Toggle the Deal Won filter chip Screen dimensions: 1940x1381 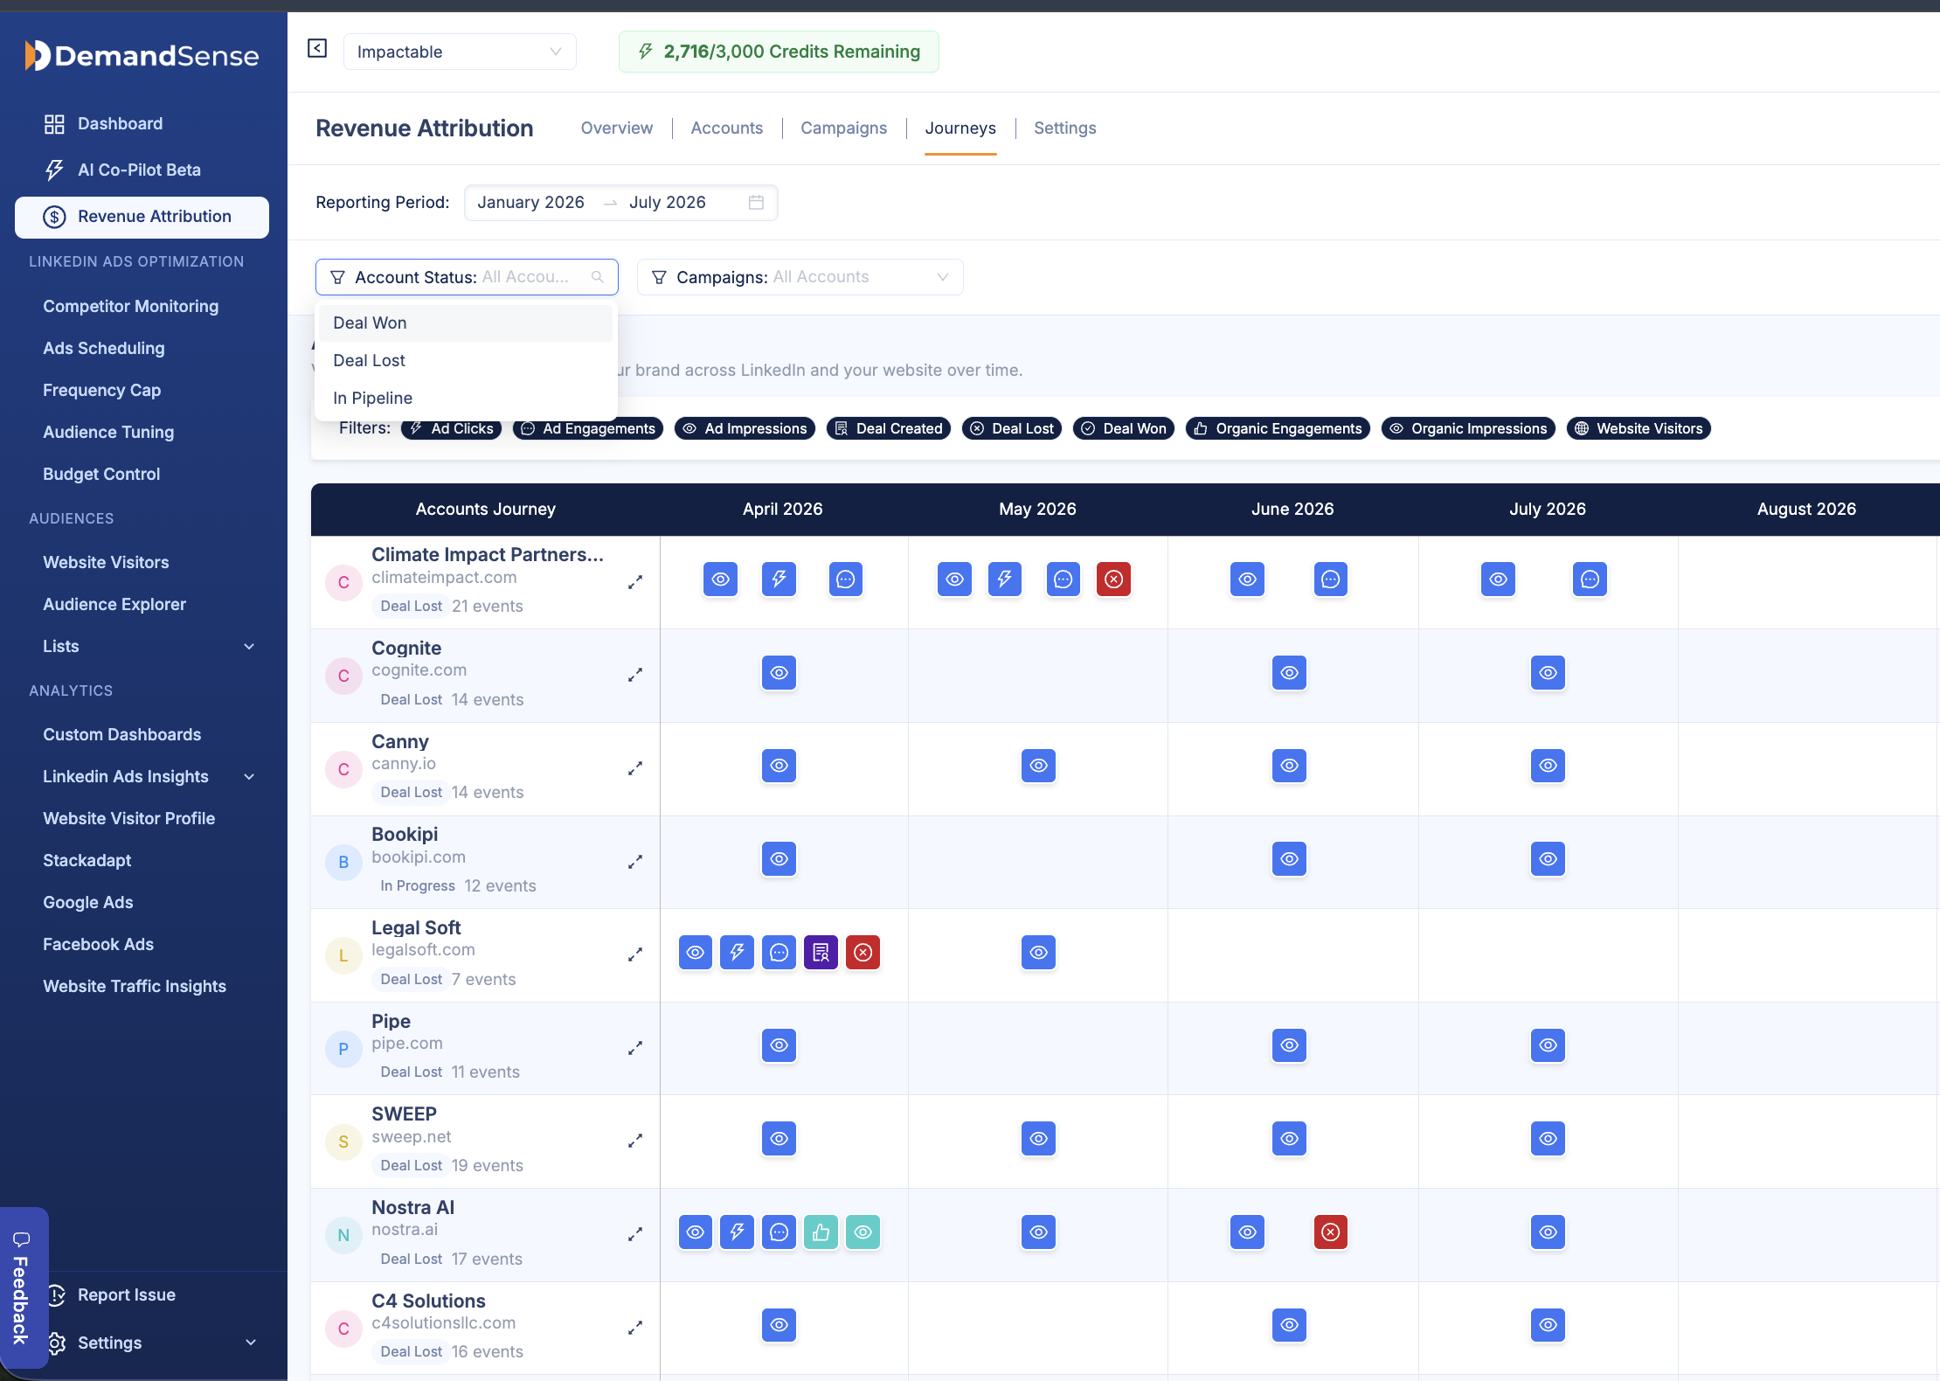(1124, 428)
